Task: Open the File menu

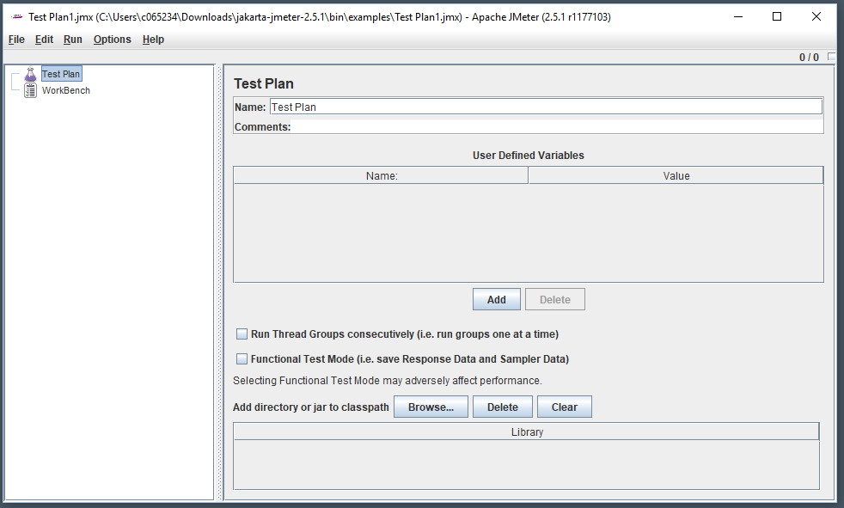Action: [16, 40]
